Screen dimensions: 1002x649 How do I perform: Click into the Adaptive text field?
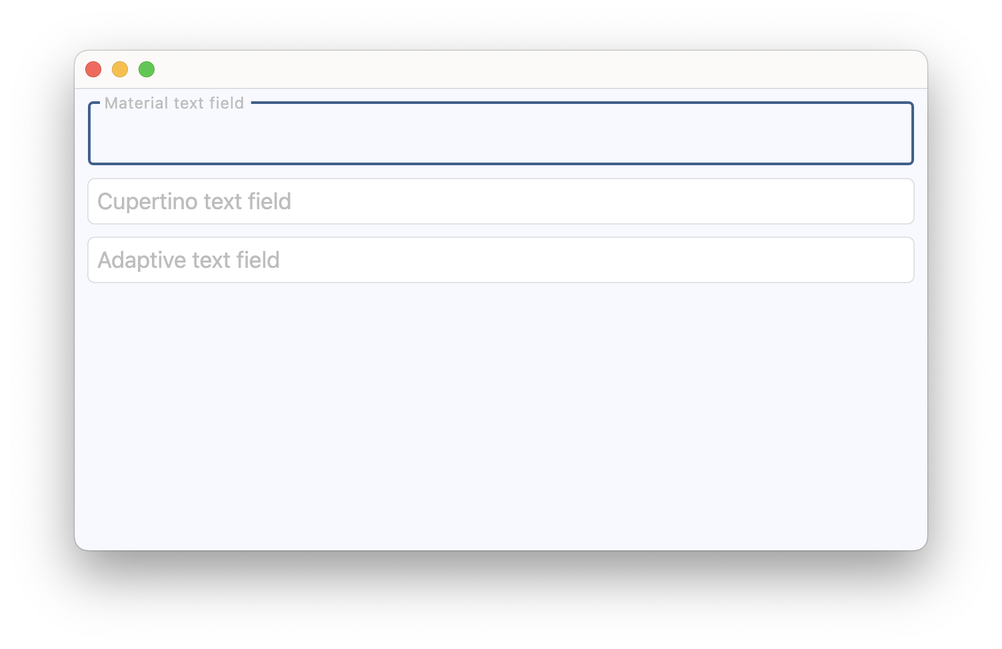[500, 260]
